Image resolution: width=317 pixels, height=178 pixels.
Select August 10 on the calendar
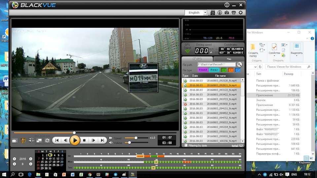tap(50, 159)
